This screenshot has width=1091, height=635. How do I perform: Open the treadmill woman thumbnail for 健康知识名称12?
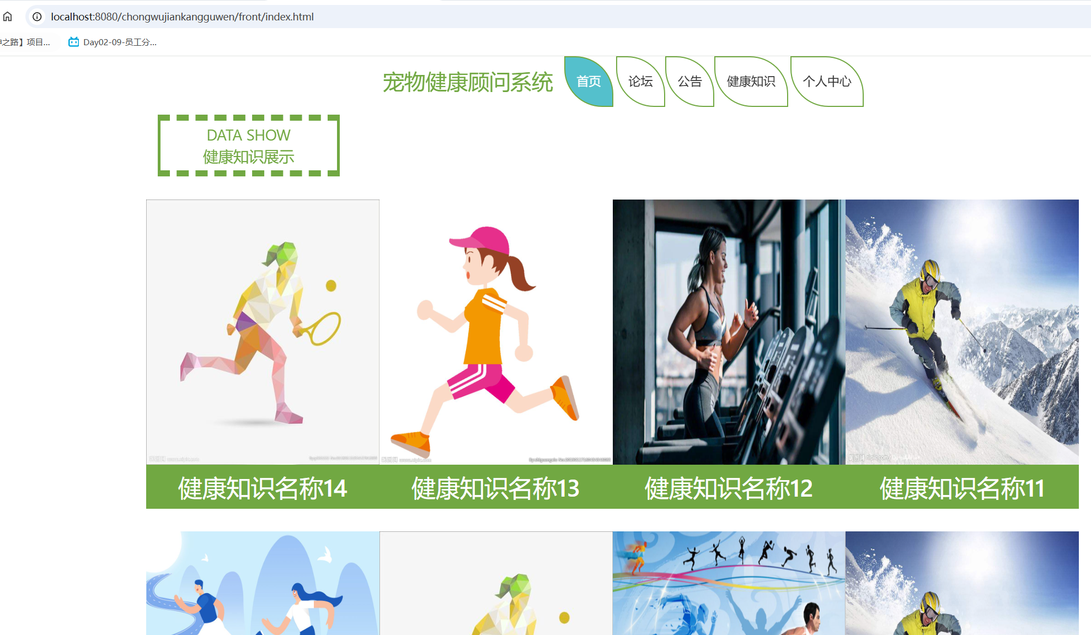tap(729, 332)
